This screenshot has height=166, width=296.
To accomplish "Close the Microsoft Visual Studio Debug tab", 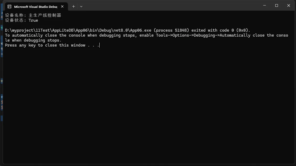I will (62, 7).
